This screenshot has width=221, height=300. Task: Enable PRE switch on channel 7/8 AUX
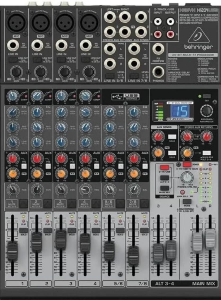(145, 166)
